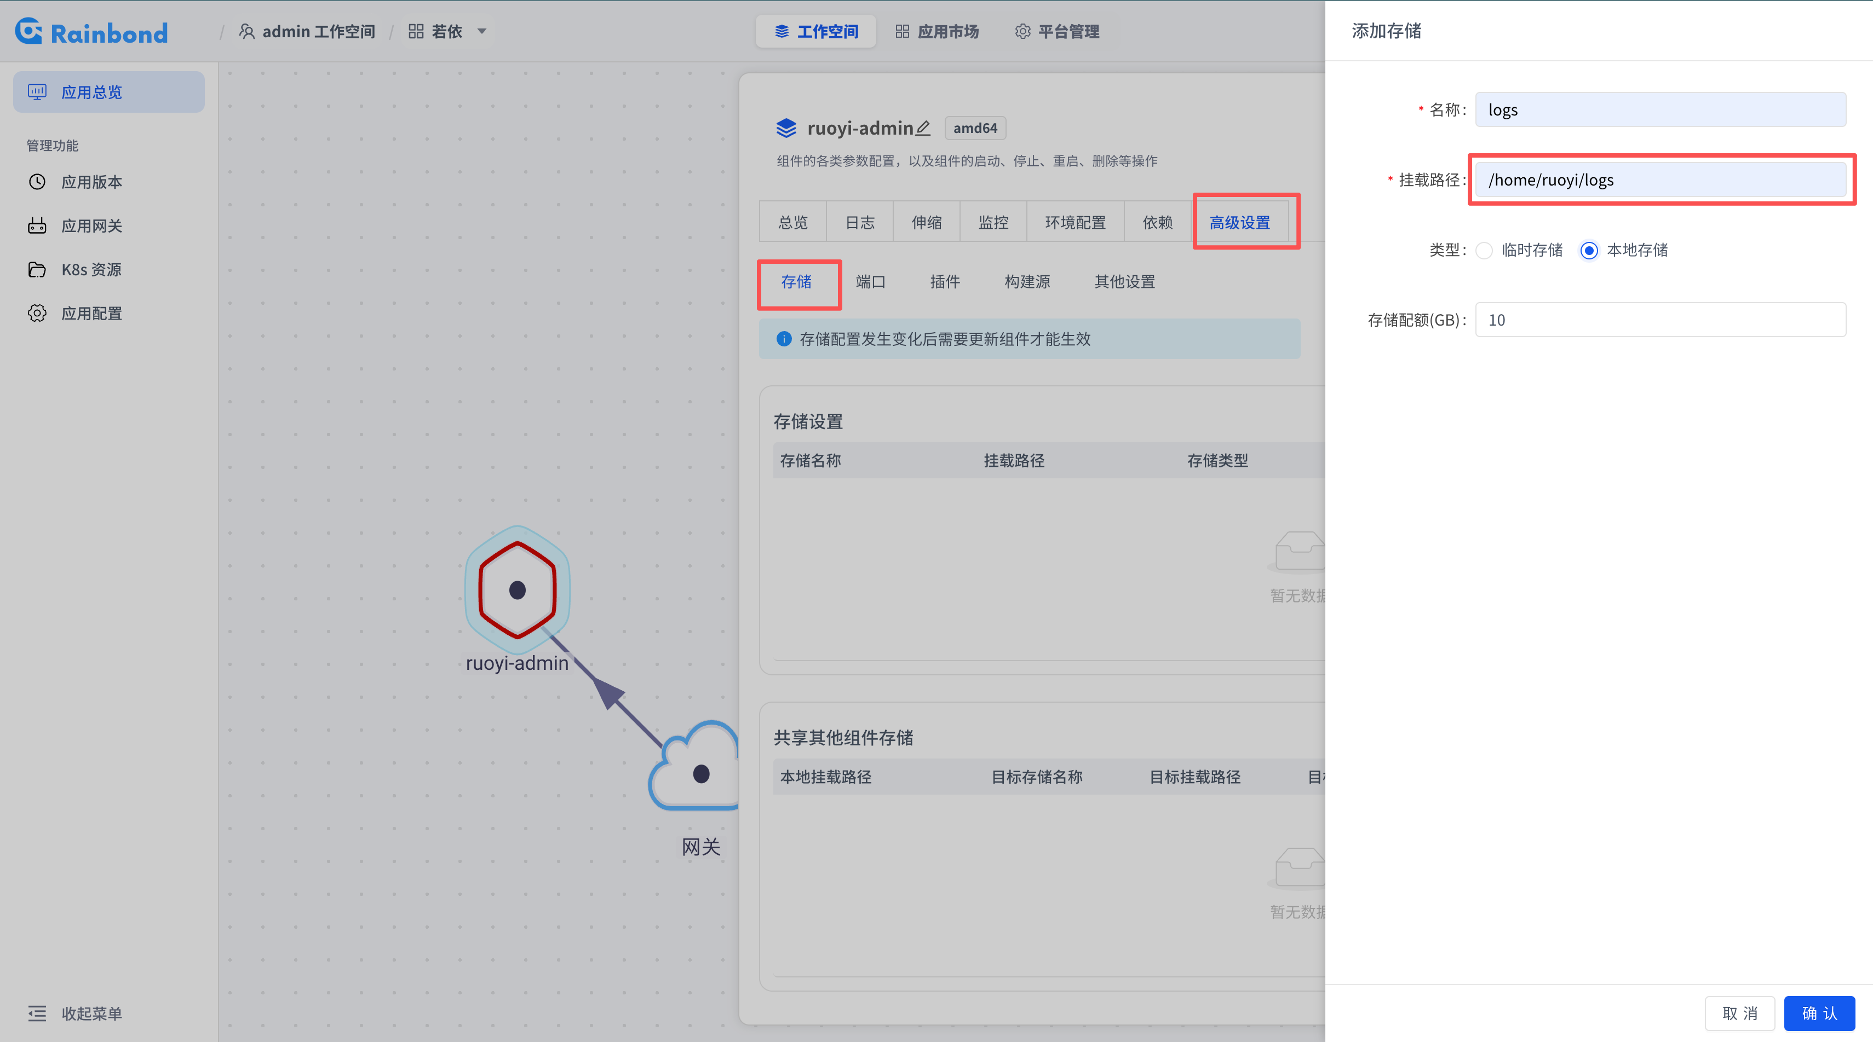Open the 日志 component tab
Viewport: 1873px width, 1042px height.
point(859,222)
